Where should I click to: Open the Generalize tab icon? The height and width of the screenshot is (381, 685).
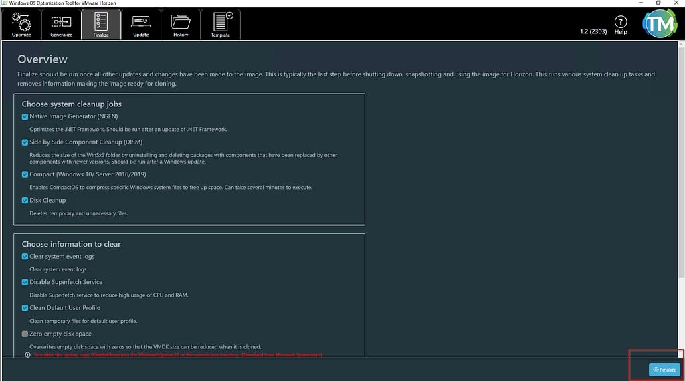point(61,25)
